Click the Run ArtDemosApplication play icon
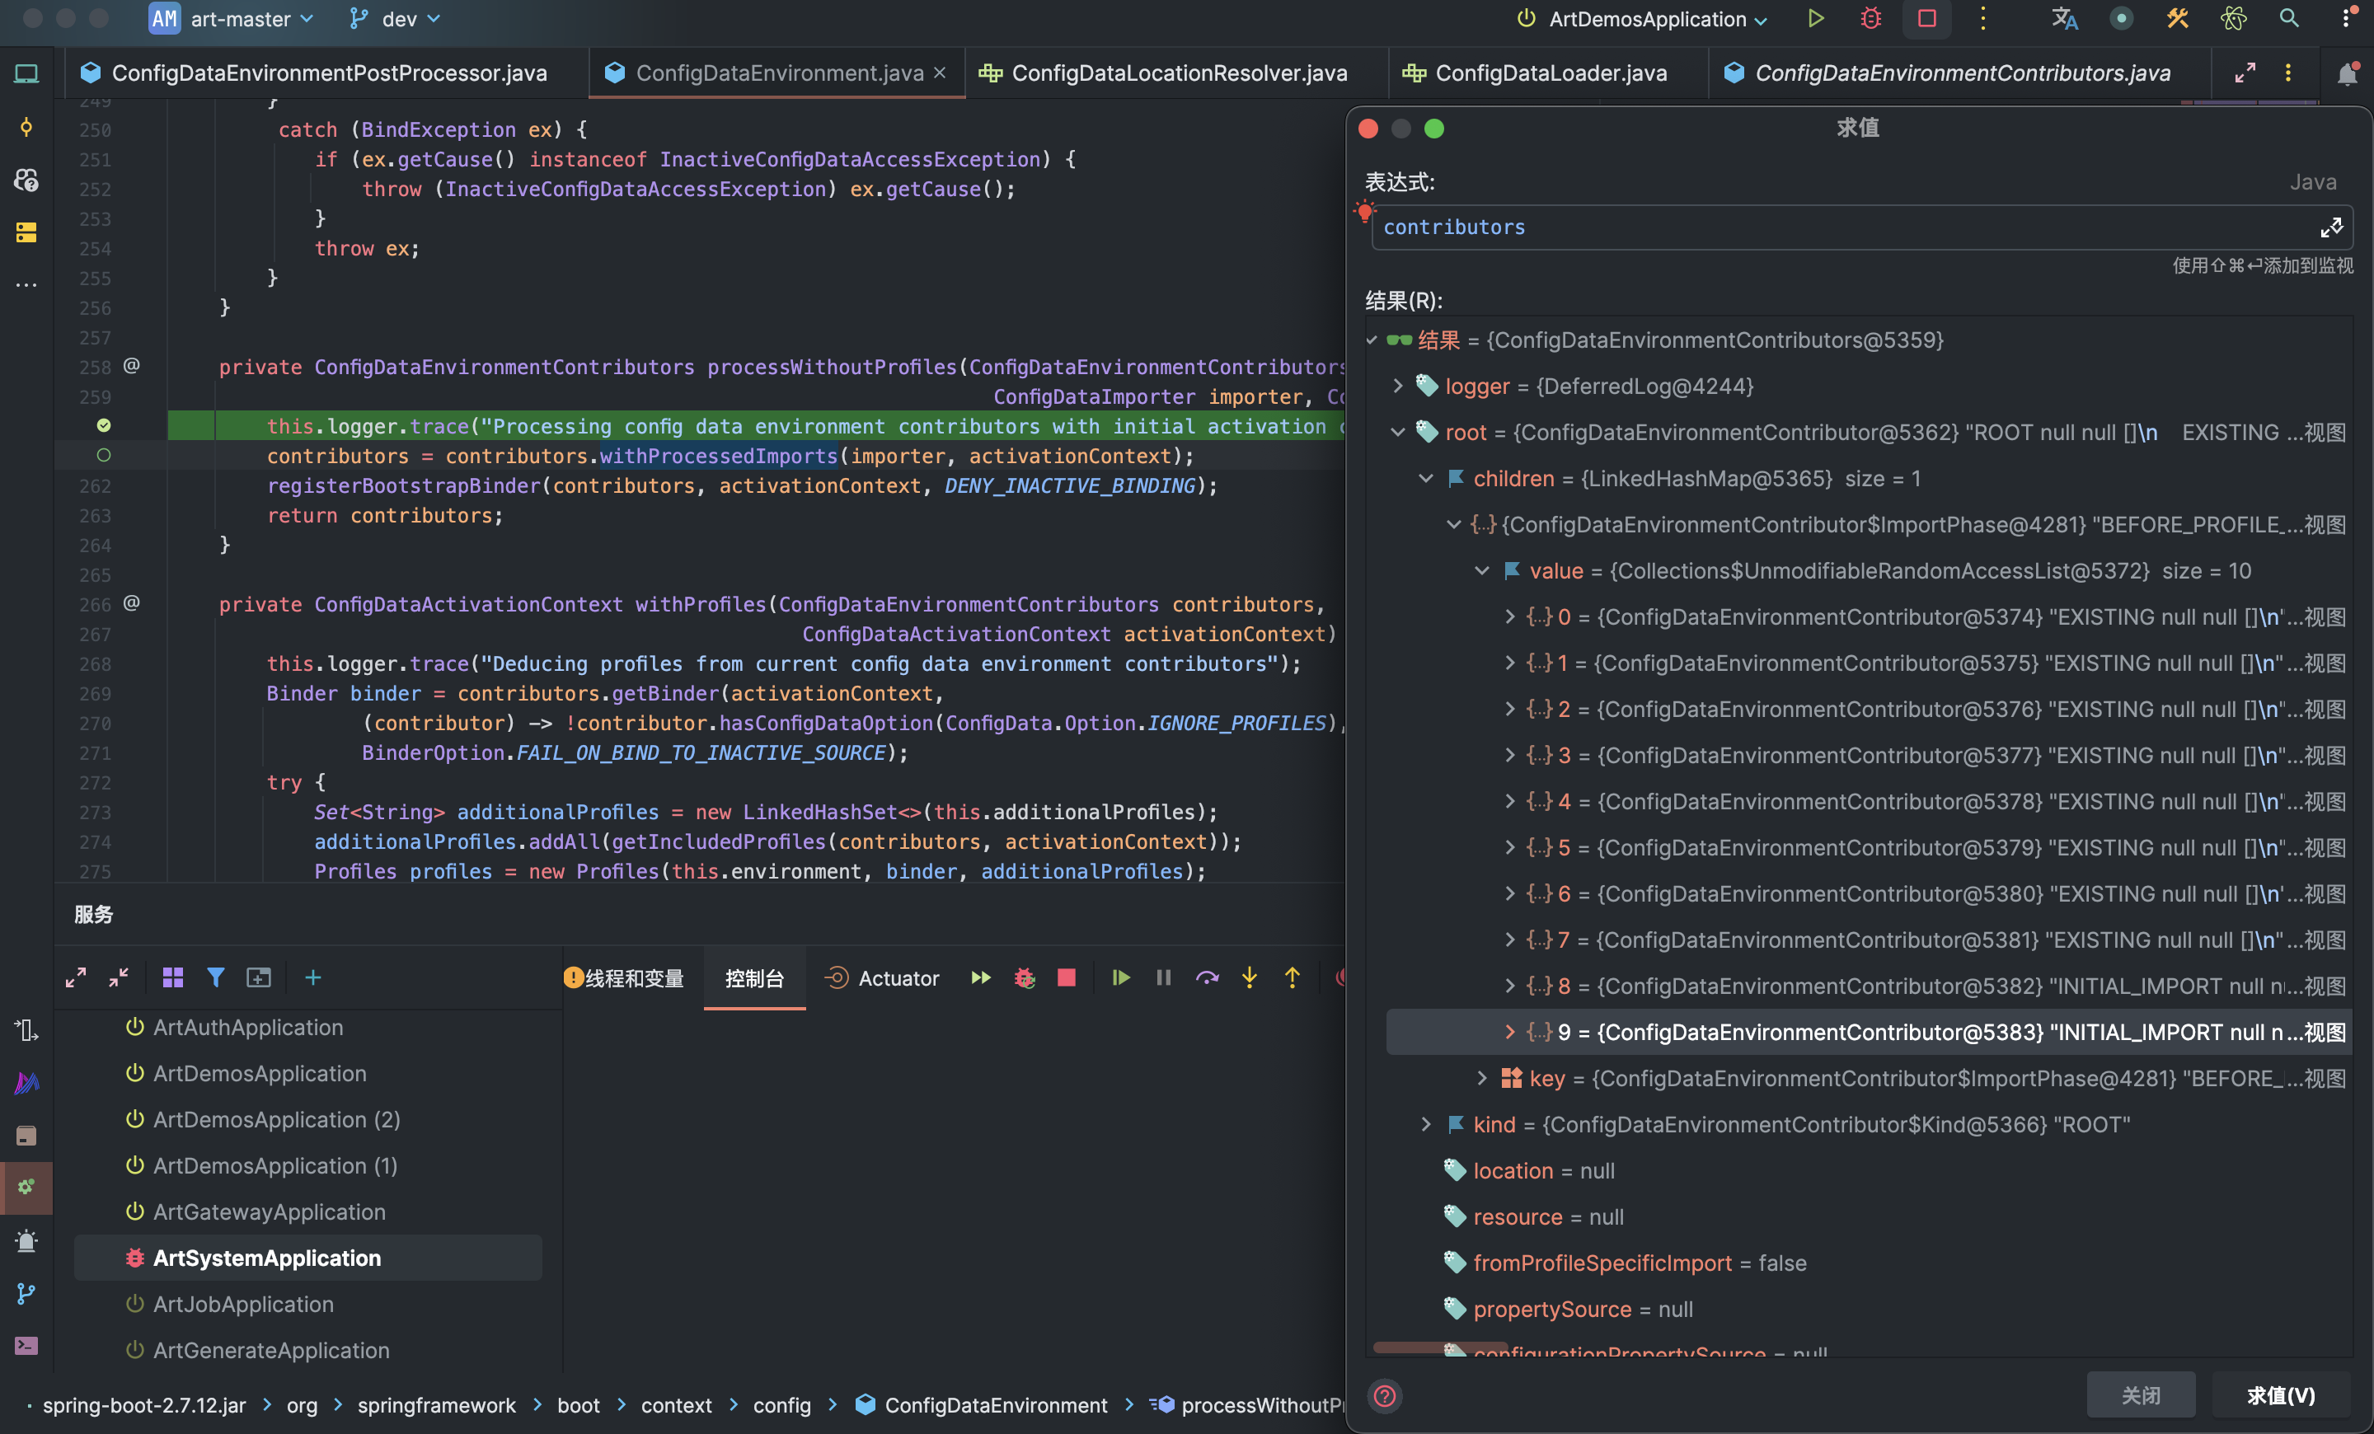The height and width of the screenshot is (1434, 2374). pos(1815,18)
